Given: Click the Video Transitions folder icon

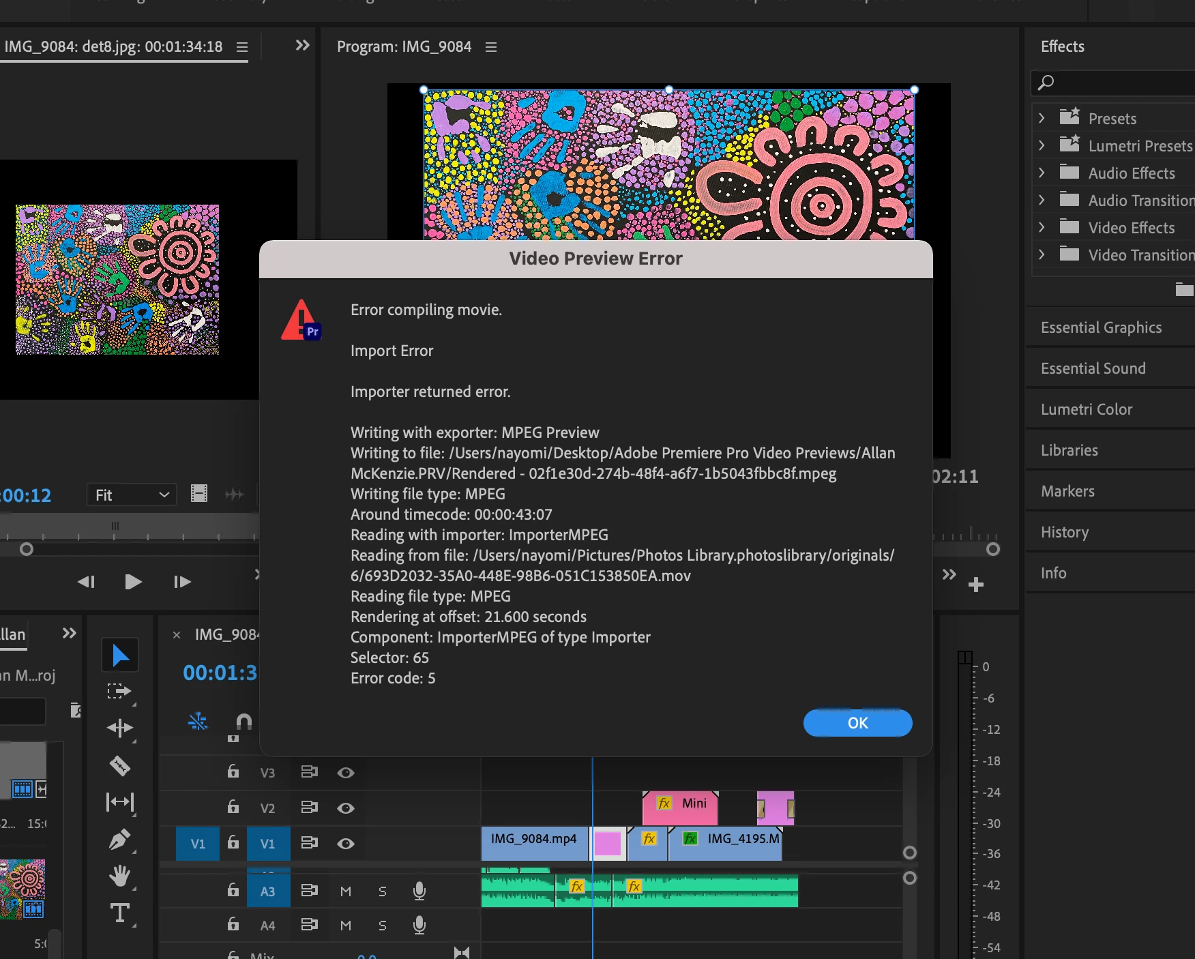Looking at the screenshot, I should click(1069, 254).
